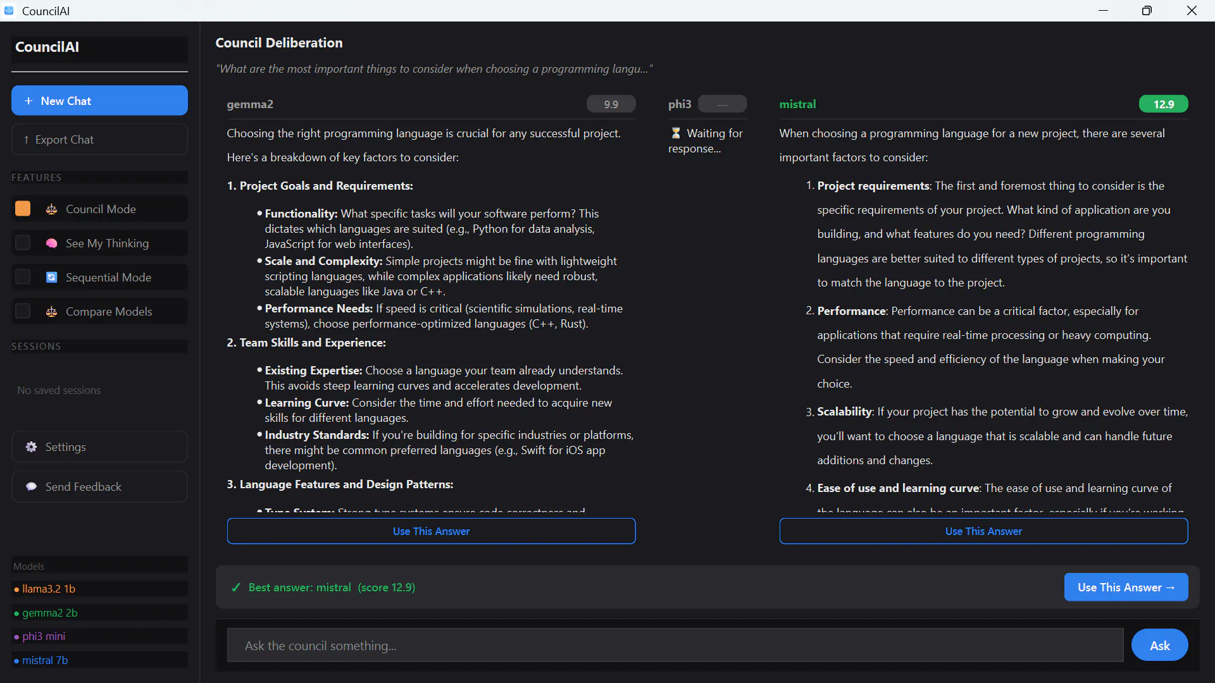The image size is (1215, 683).
Task: Select gemma2 2b in Models list
Action: pyautogui.click(x=99, y=613)
